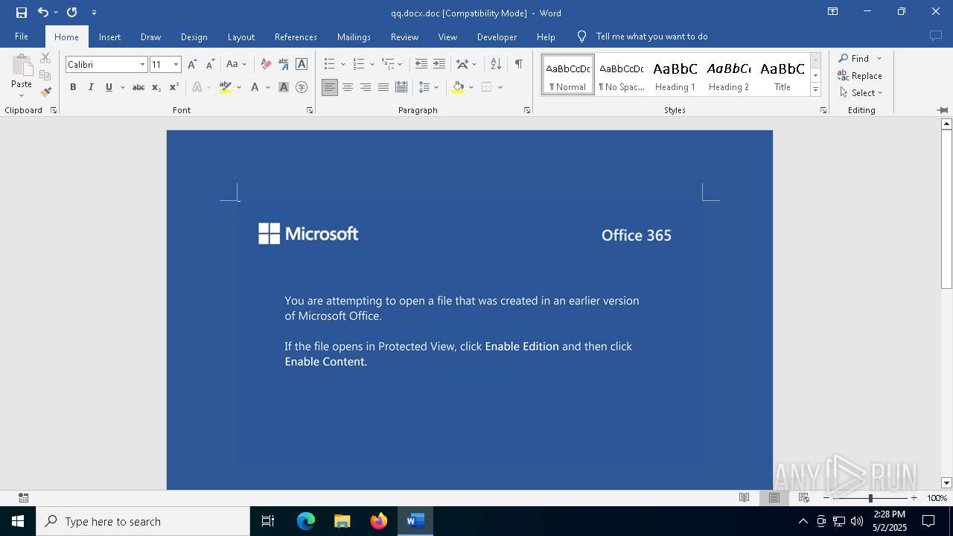Toggle Underline formatting
The height and width of the screenshot is (536, 953).
point(109,87)
